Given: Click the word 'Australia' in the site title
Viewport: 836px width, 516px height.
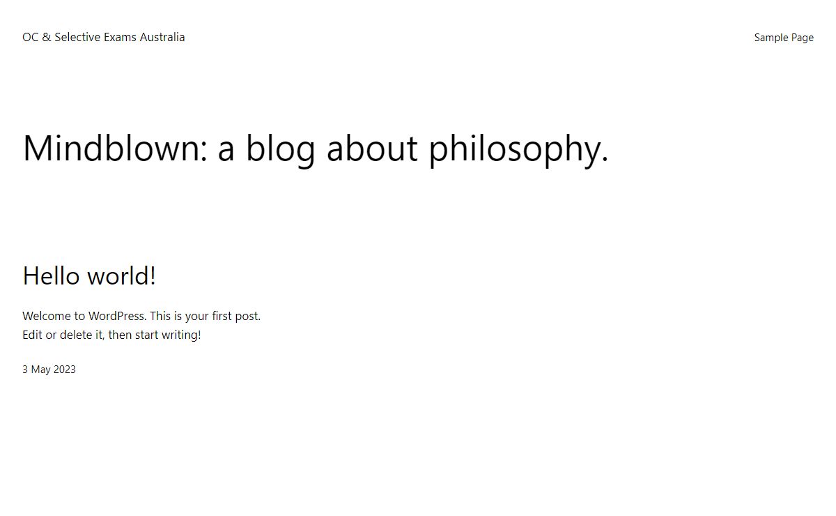Looking at the screenshot, I should [x=162, y=37].
